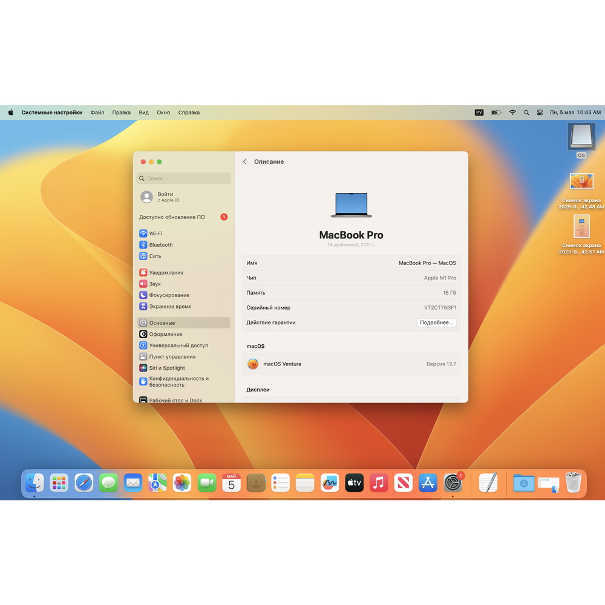Select Уведомления in the sidebar
The width and height of the screenshot is (605, 605).
pyautogui.click(x=183, y=272)
